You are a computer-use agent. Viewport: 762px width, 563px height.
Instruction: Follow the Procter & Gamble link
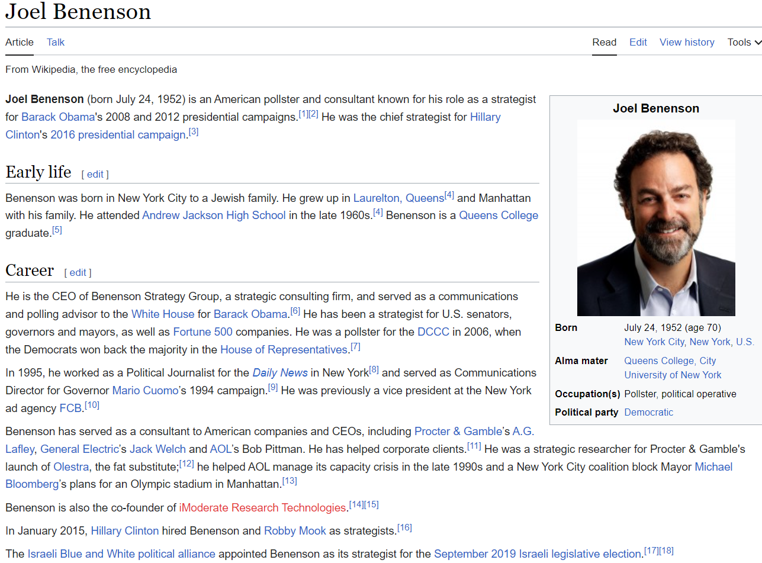pos(458,431)
